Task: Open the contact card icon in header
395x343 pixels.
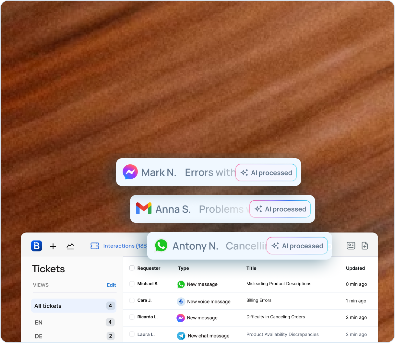Action: point(351,246)
